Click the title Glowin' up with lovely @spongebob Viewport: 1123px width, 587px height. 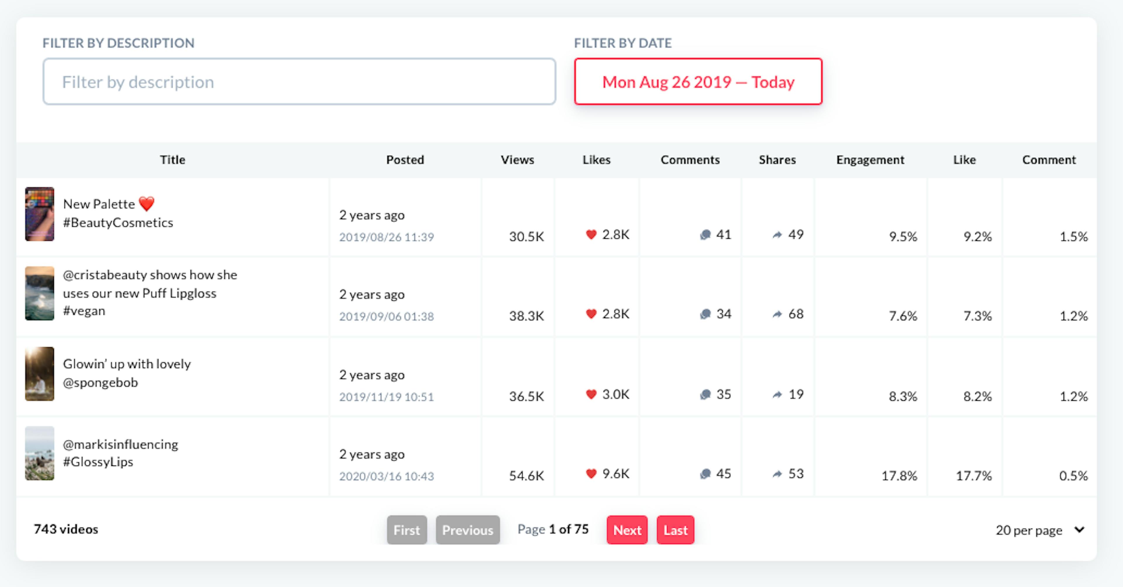click(127, 373)
